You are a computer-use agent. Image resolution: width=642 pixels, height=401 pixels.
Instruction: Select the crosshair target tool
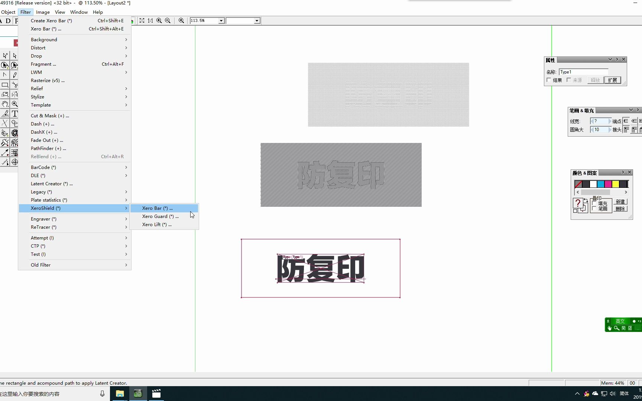14,162
